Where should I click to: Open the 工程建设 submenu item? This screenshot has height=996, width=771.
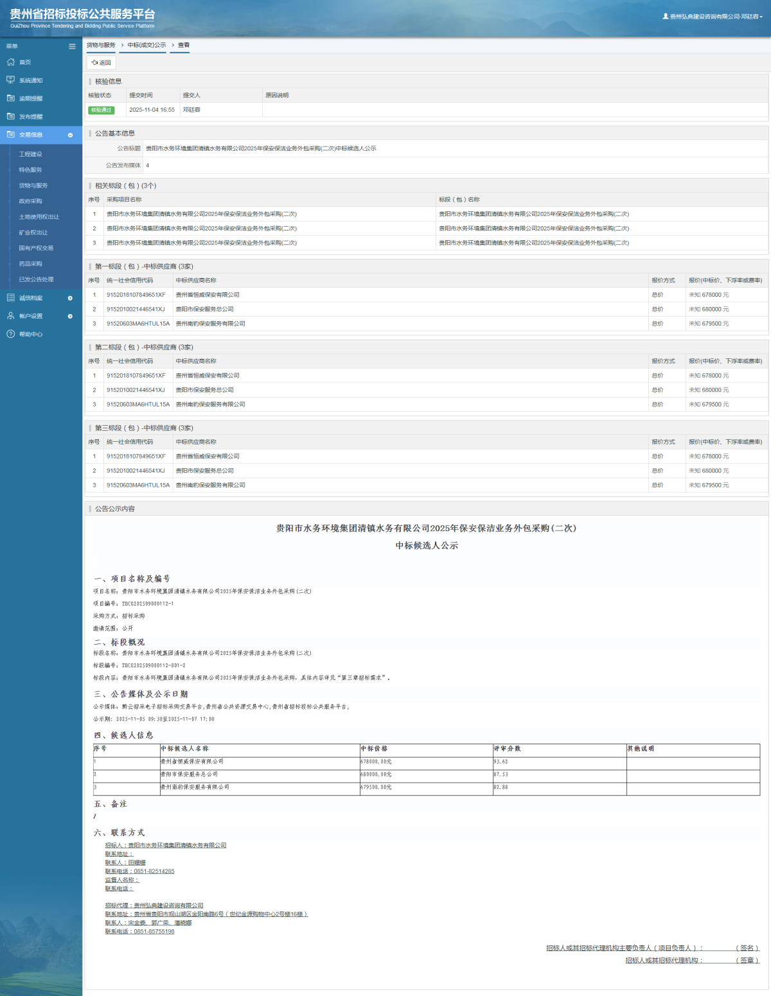click(x=30, y=154)
